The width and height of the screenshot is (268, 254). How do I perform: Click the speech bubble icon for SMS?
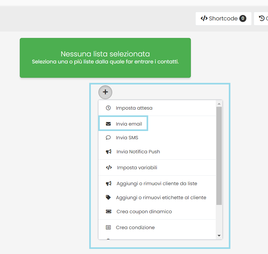click(x=108, y=138)
